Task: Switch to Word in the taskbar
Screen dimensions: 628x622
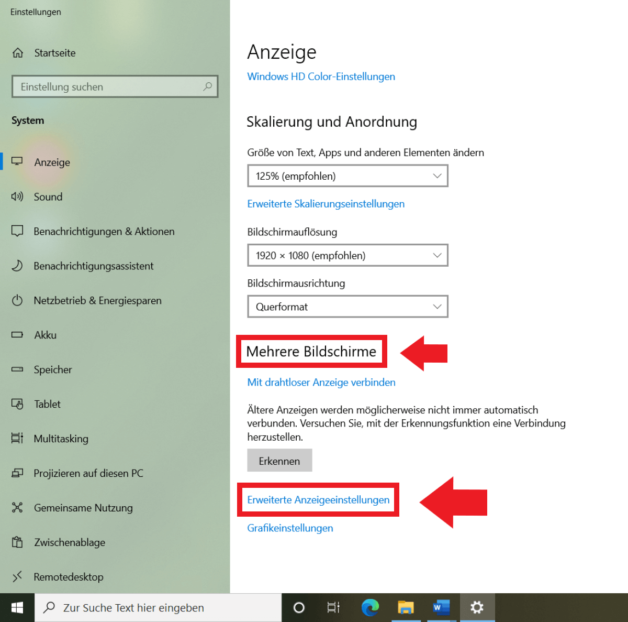Action: [x=441, y=608]
